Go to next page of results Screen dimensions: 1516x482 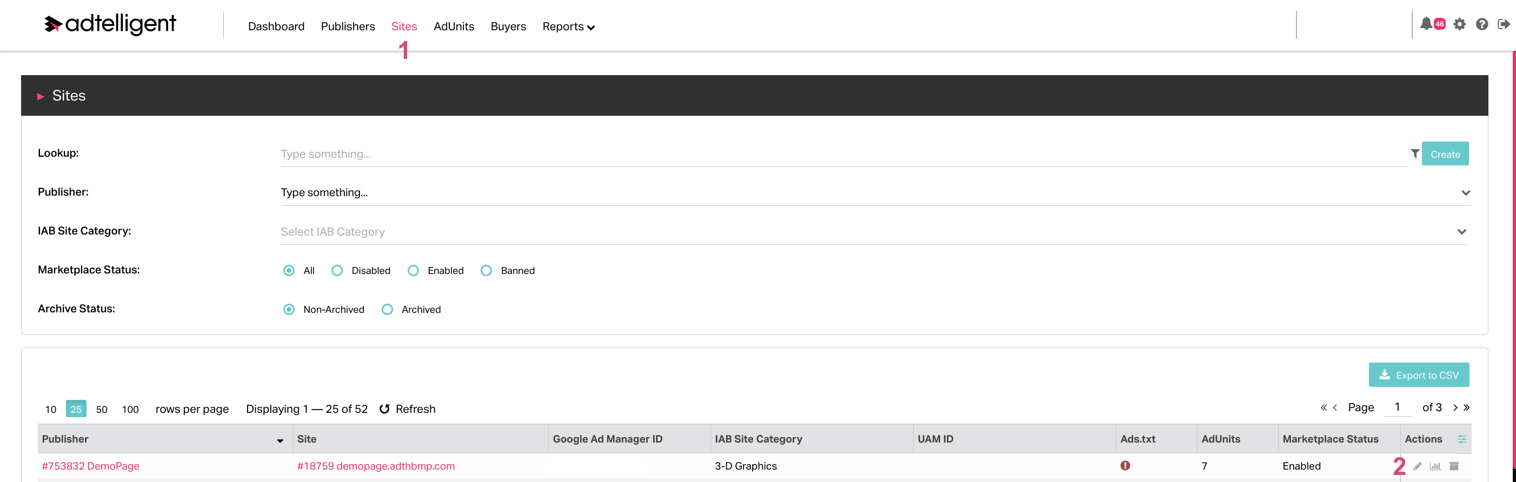coord(1455,407)
